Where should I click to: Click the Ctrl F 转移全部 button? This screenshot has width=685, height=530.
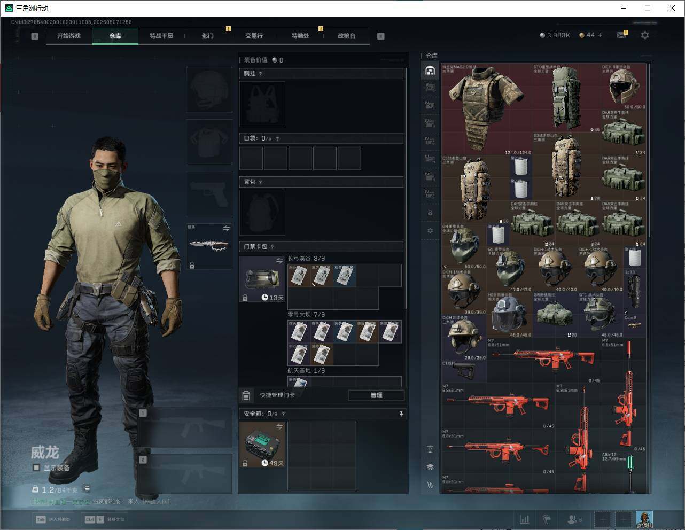104,519
